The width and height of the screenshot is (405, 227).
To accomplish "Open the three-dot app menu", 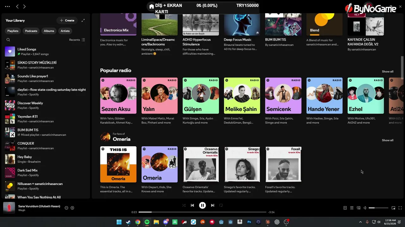I will point(7,6).
